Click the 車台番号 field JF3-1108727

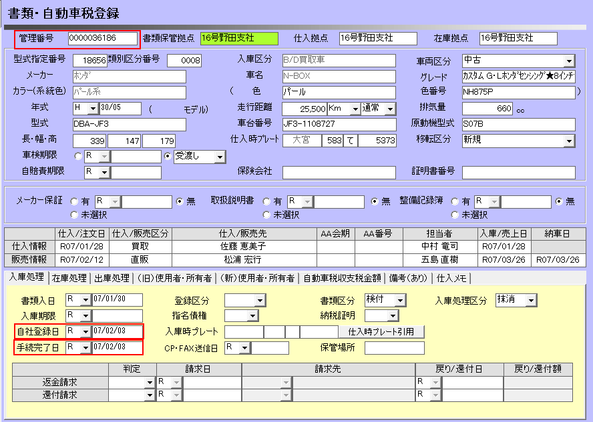point(339,125)
